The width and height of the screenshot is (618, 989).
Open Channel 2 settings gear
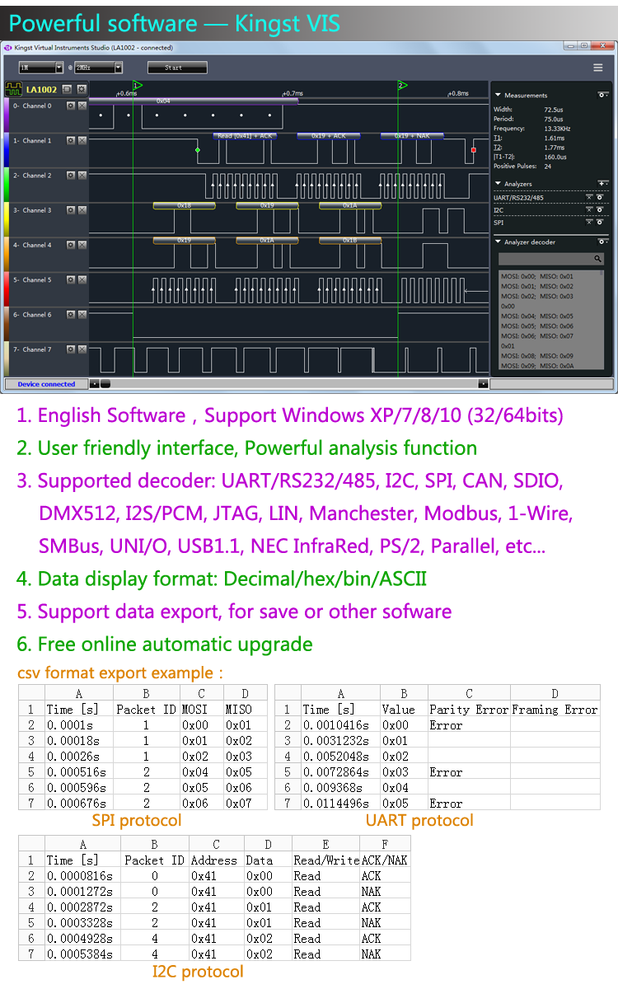click(x=71, y=176)
